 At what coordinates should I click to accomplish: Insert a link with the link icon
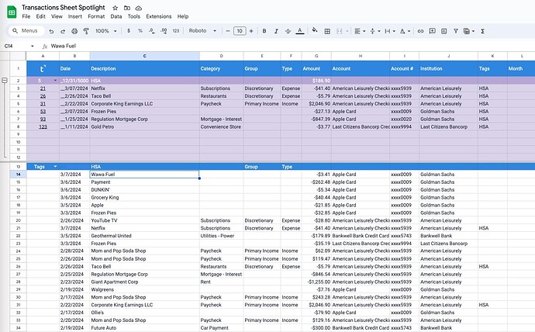(421, 31)
